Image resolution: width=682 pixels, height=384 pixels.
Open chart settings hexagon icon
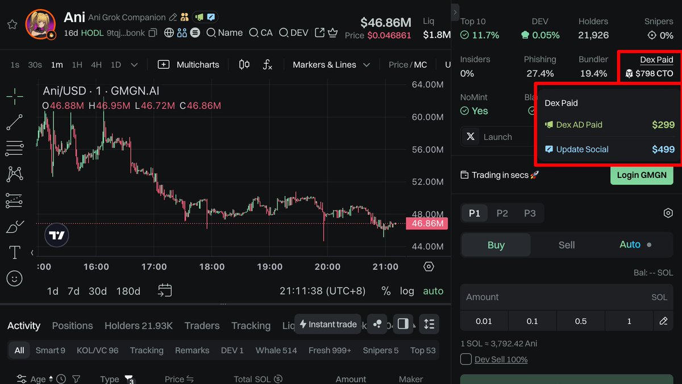[x=429, y=267]
